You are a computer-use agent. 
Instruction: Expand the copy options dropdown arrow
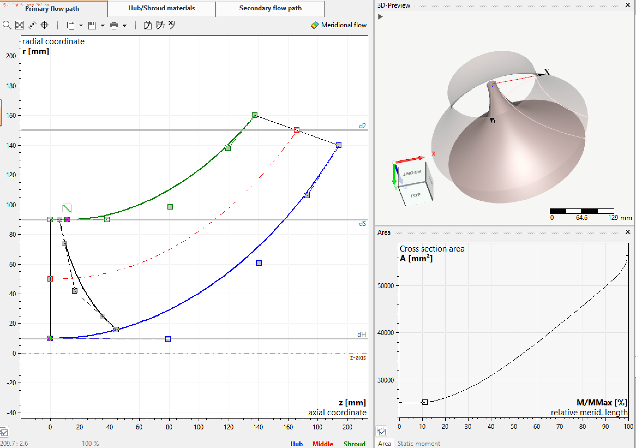[x=81, y=25]
